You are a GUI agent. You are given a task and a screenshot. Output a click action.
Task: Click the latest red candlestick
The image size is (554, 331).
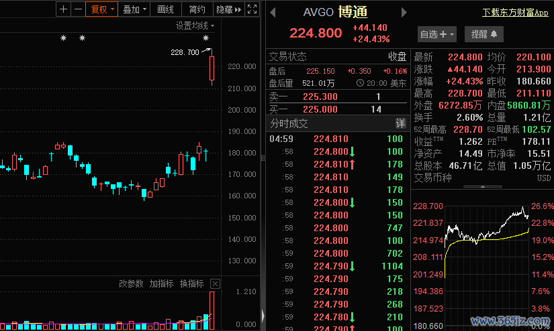point(212,68)
